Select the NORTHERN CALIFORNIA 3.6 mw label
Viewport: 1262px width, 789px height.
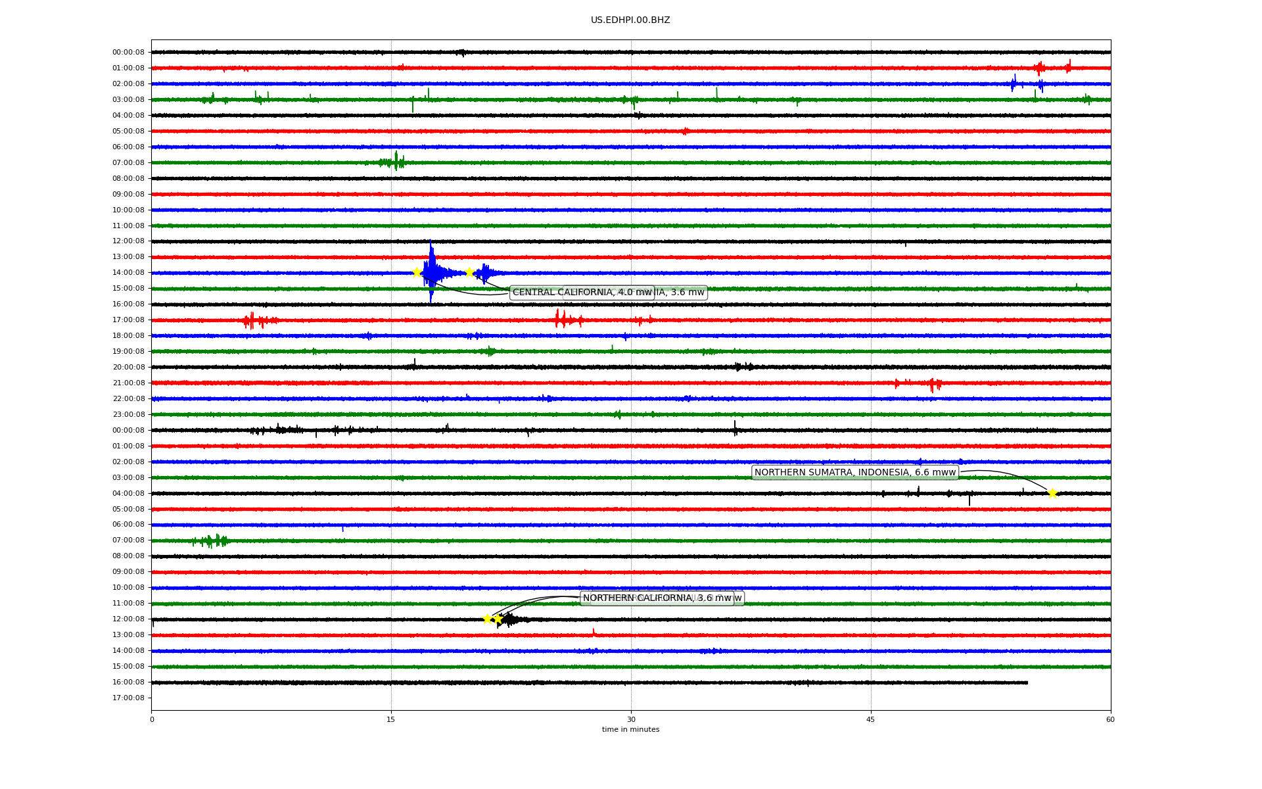pyautogui.click(x=657, y=598)
